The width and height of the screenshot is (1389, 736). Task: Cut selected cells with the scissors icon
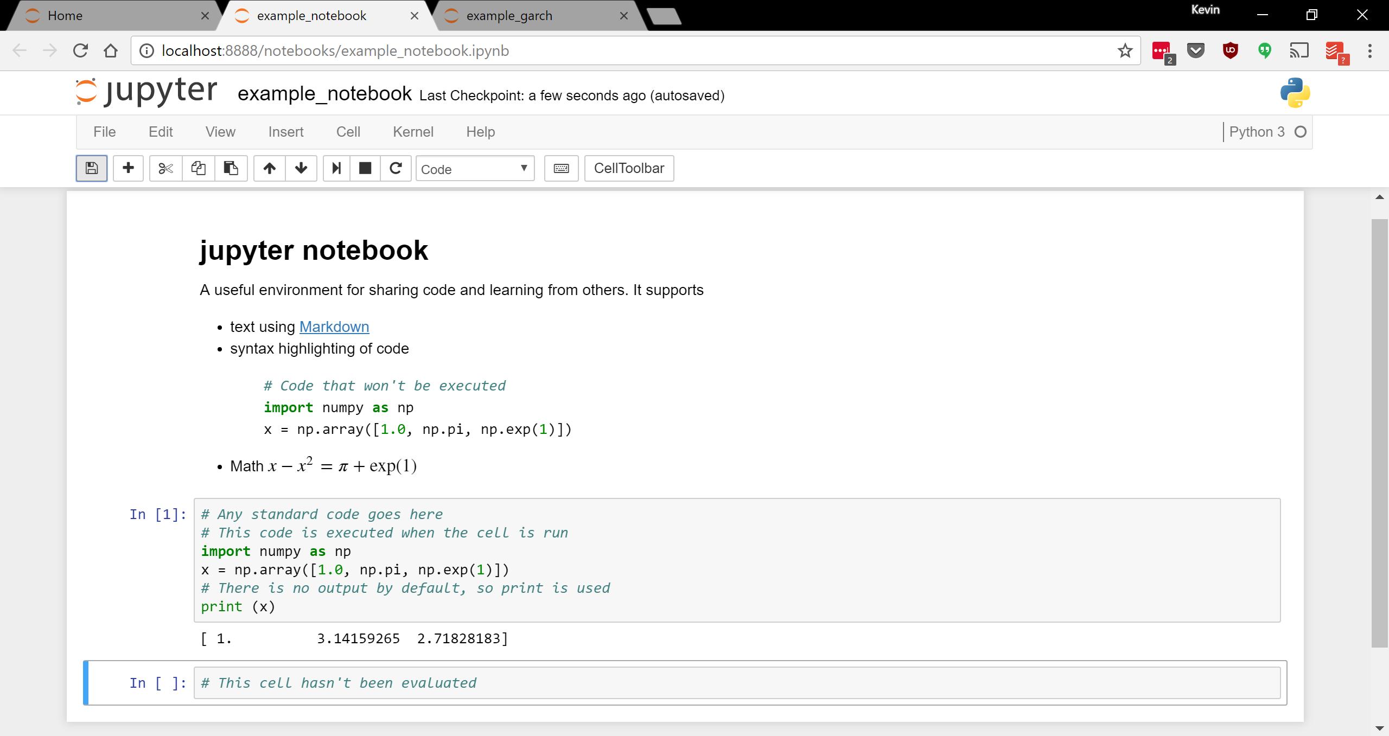click(165, 168)
